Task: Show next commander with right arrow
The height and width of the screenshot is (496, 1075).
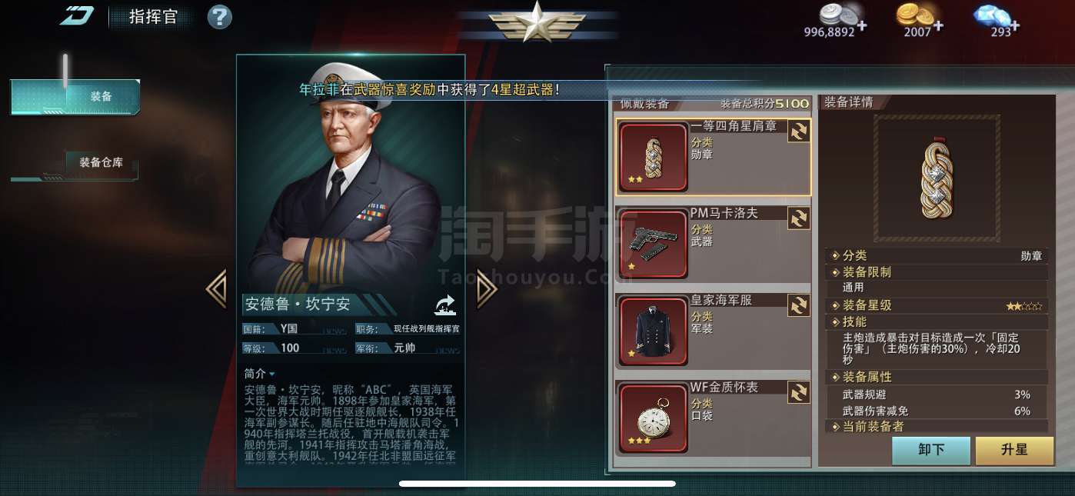Action: [x=487, y=289]
